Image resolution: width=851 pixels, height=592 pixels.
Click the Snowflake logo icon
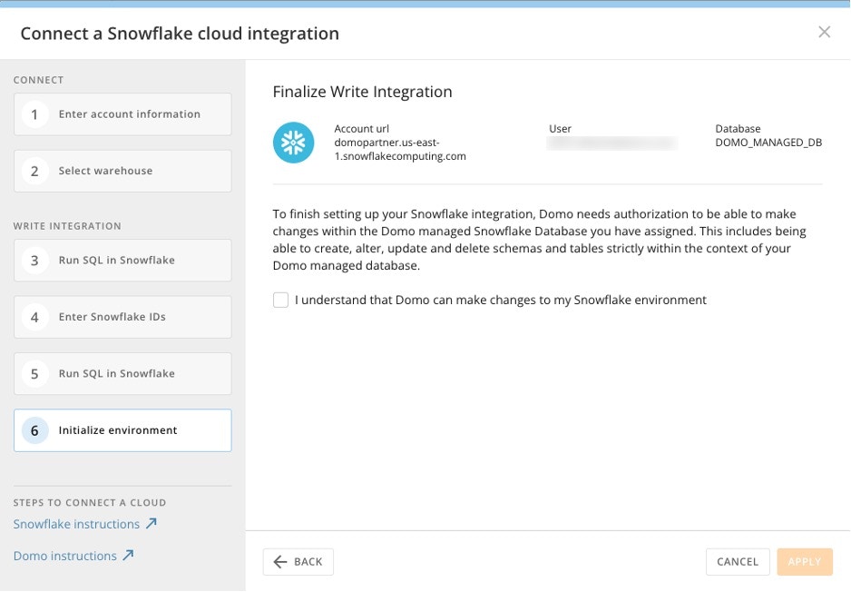[293, 142]
